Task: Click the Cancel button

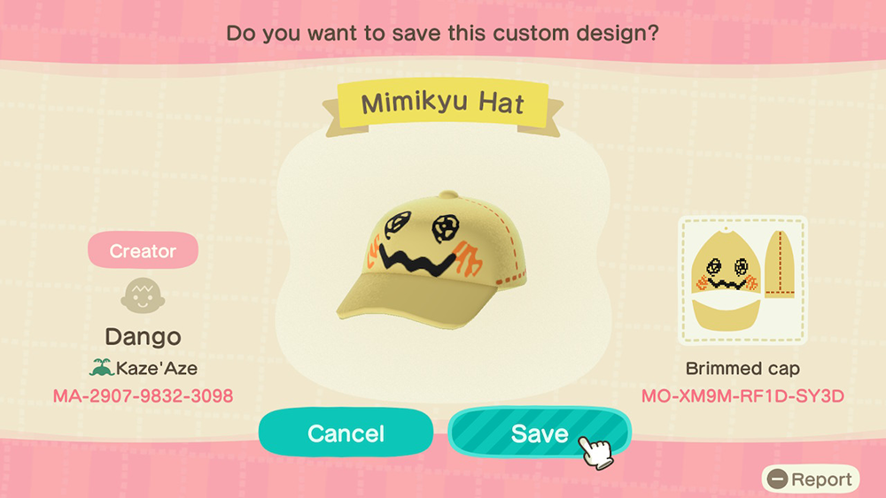Action: pyautogui.click(x=346, y=433)
